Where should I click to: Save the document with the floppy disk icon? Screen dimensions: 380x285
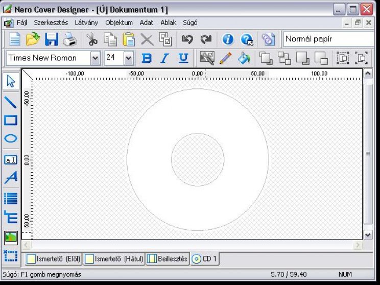pyautogui.click(x=52, y=39)
